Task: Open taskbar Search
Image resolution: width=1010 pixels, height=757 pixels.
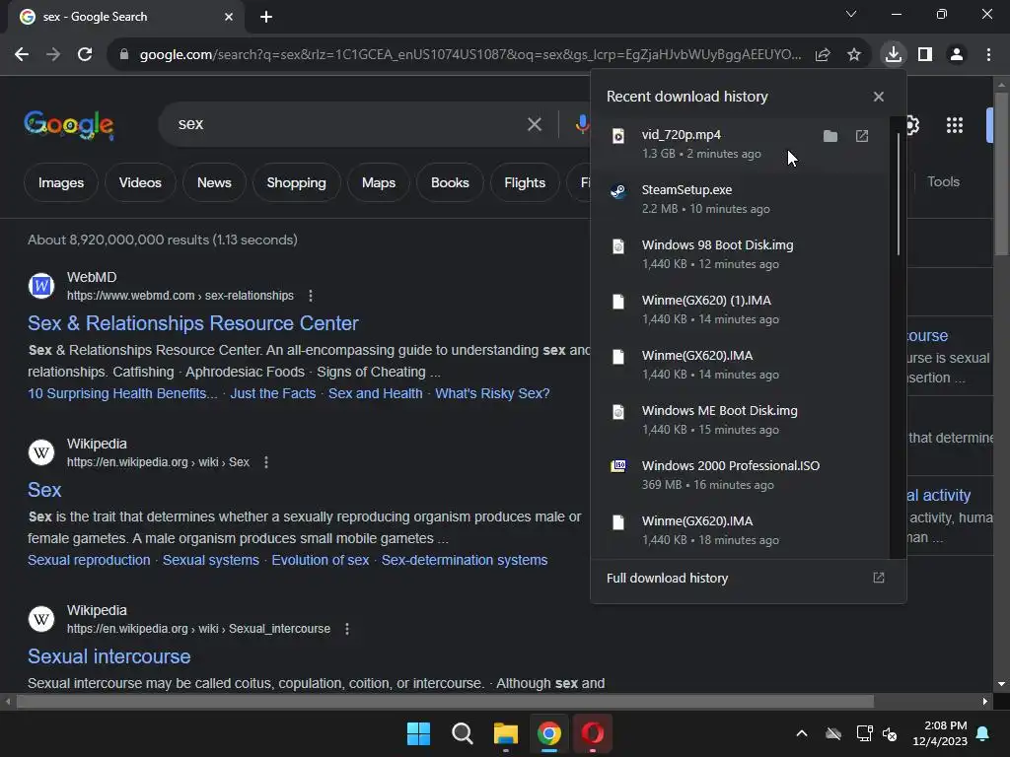Action: click(x=462, y=733)
